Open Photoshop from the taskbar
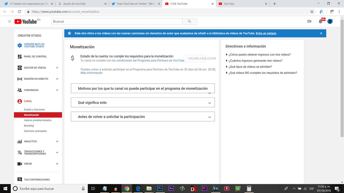The width and height of the screenshot is (344, 193). click(x=160, y=188)
